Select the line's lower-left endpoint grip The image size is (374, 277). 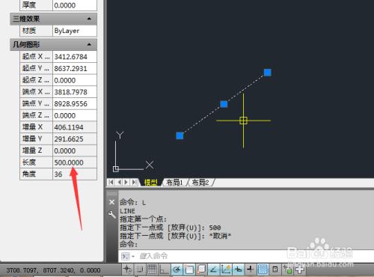pyautogui.click(x=180, y=136)
